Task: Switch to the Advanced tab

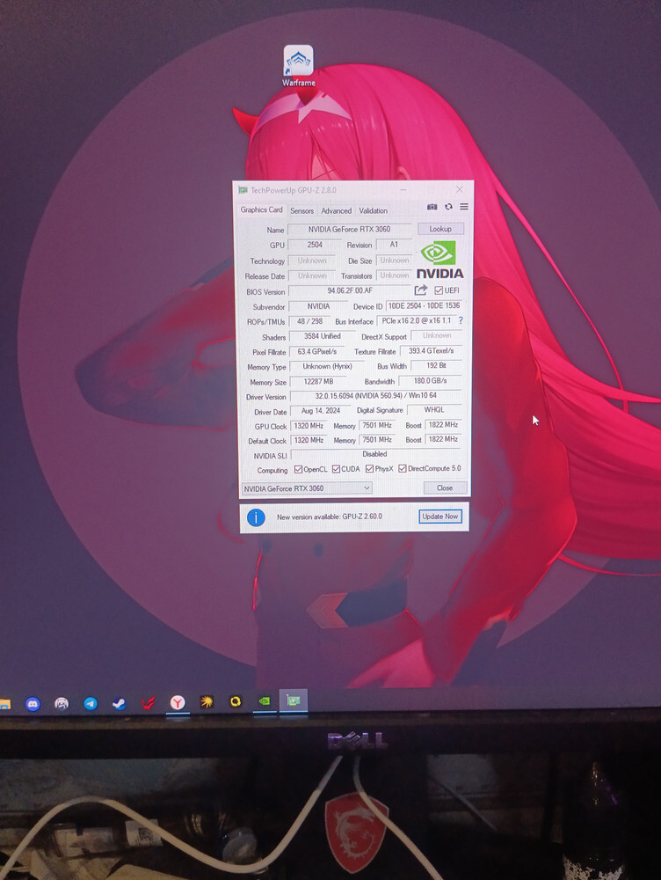Action: pos(336,211)
